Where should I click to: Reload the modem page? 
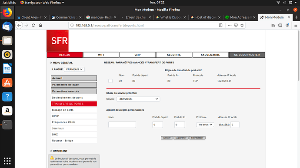(x=33, y=25)
